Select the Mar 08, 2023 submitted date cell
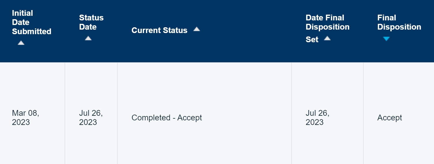 pyautogui.click(x=26, y=118)
